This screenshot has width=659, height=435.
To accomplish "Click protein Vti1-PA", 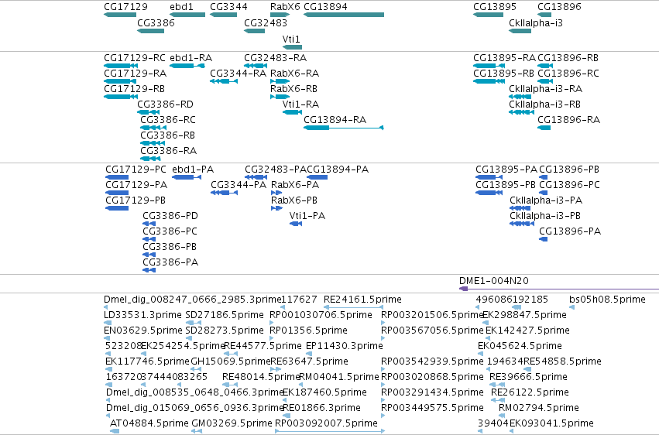I will click(x=296, y=224).
